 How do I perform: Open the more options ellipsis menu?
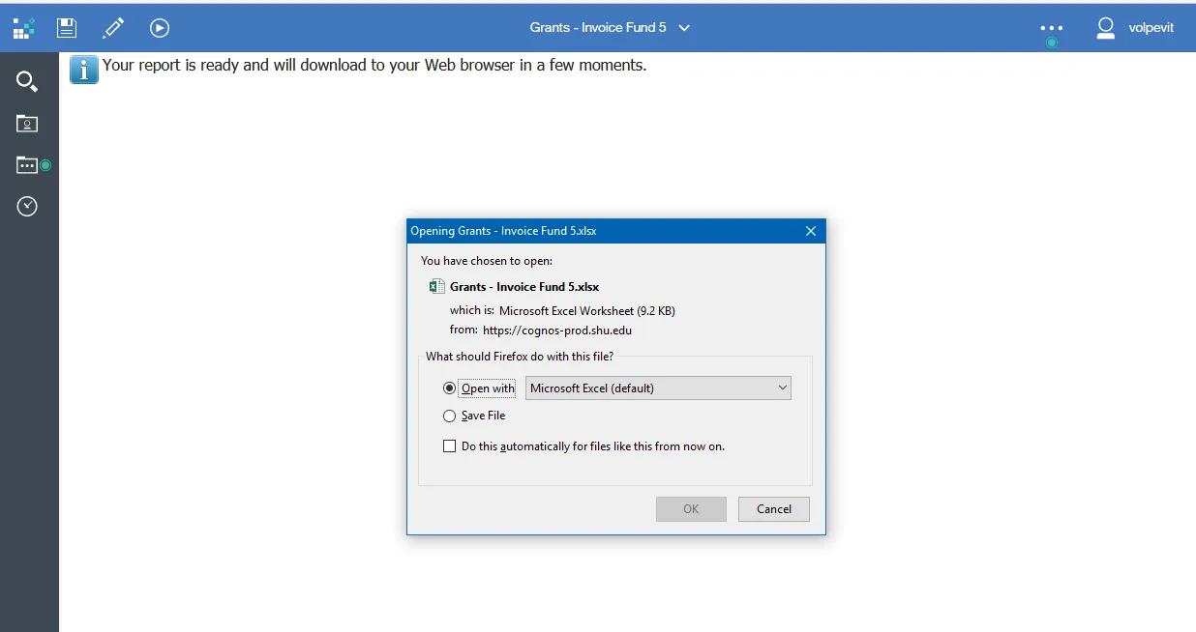coord(1051,28)
